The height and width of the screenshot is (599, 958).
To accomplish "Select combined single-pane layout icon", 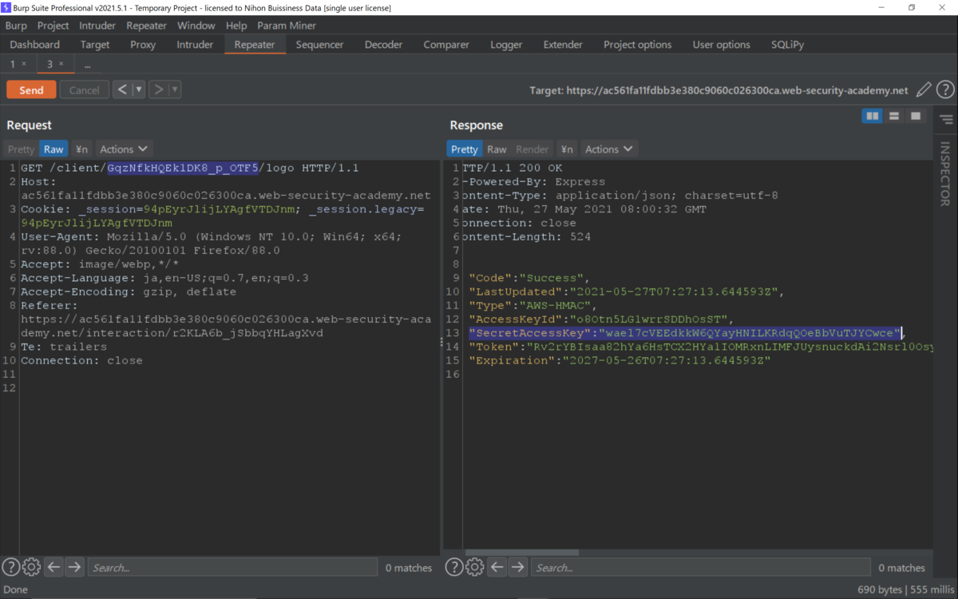I will pyautogui.click(x=916, y=117).
